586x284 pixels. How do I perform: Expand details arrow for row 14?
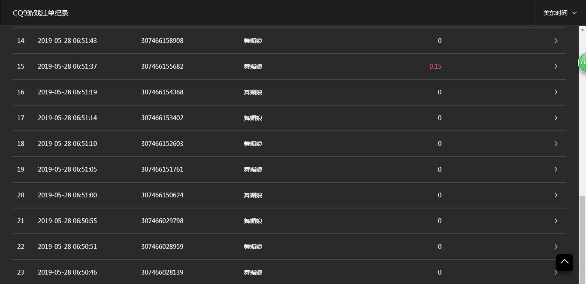click(556, 40)
